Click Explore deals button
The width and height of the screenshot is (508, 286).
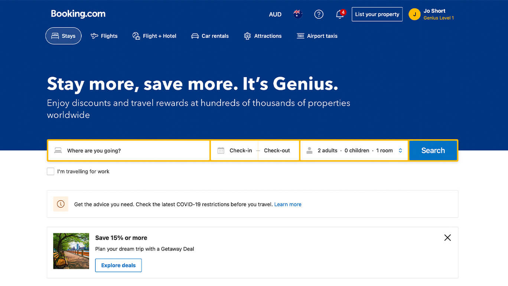(x=118, y=265)
